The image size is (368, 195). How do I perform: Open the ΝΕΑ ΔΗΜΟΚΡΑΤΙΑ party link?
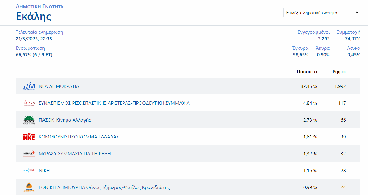click(59, 86)
